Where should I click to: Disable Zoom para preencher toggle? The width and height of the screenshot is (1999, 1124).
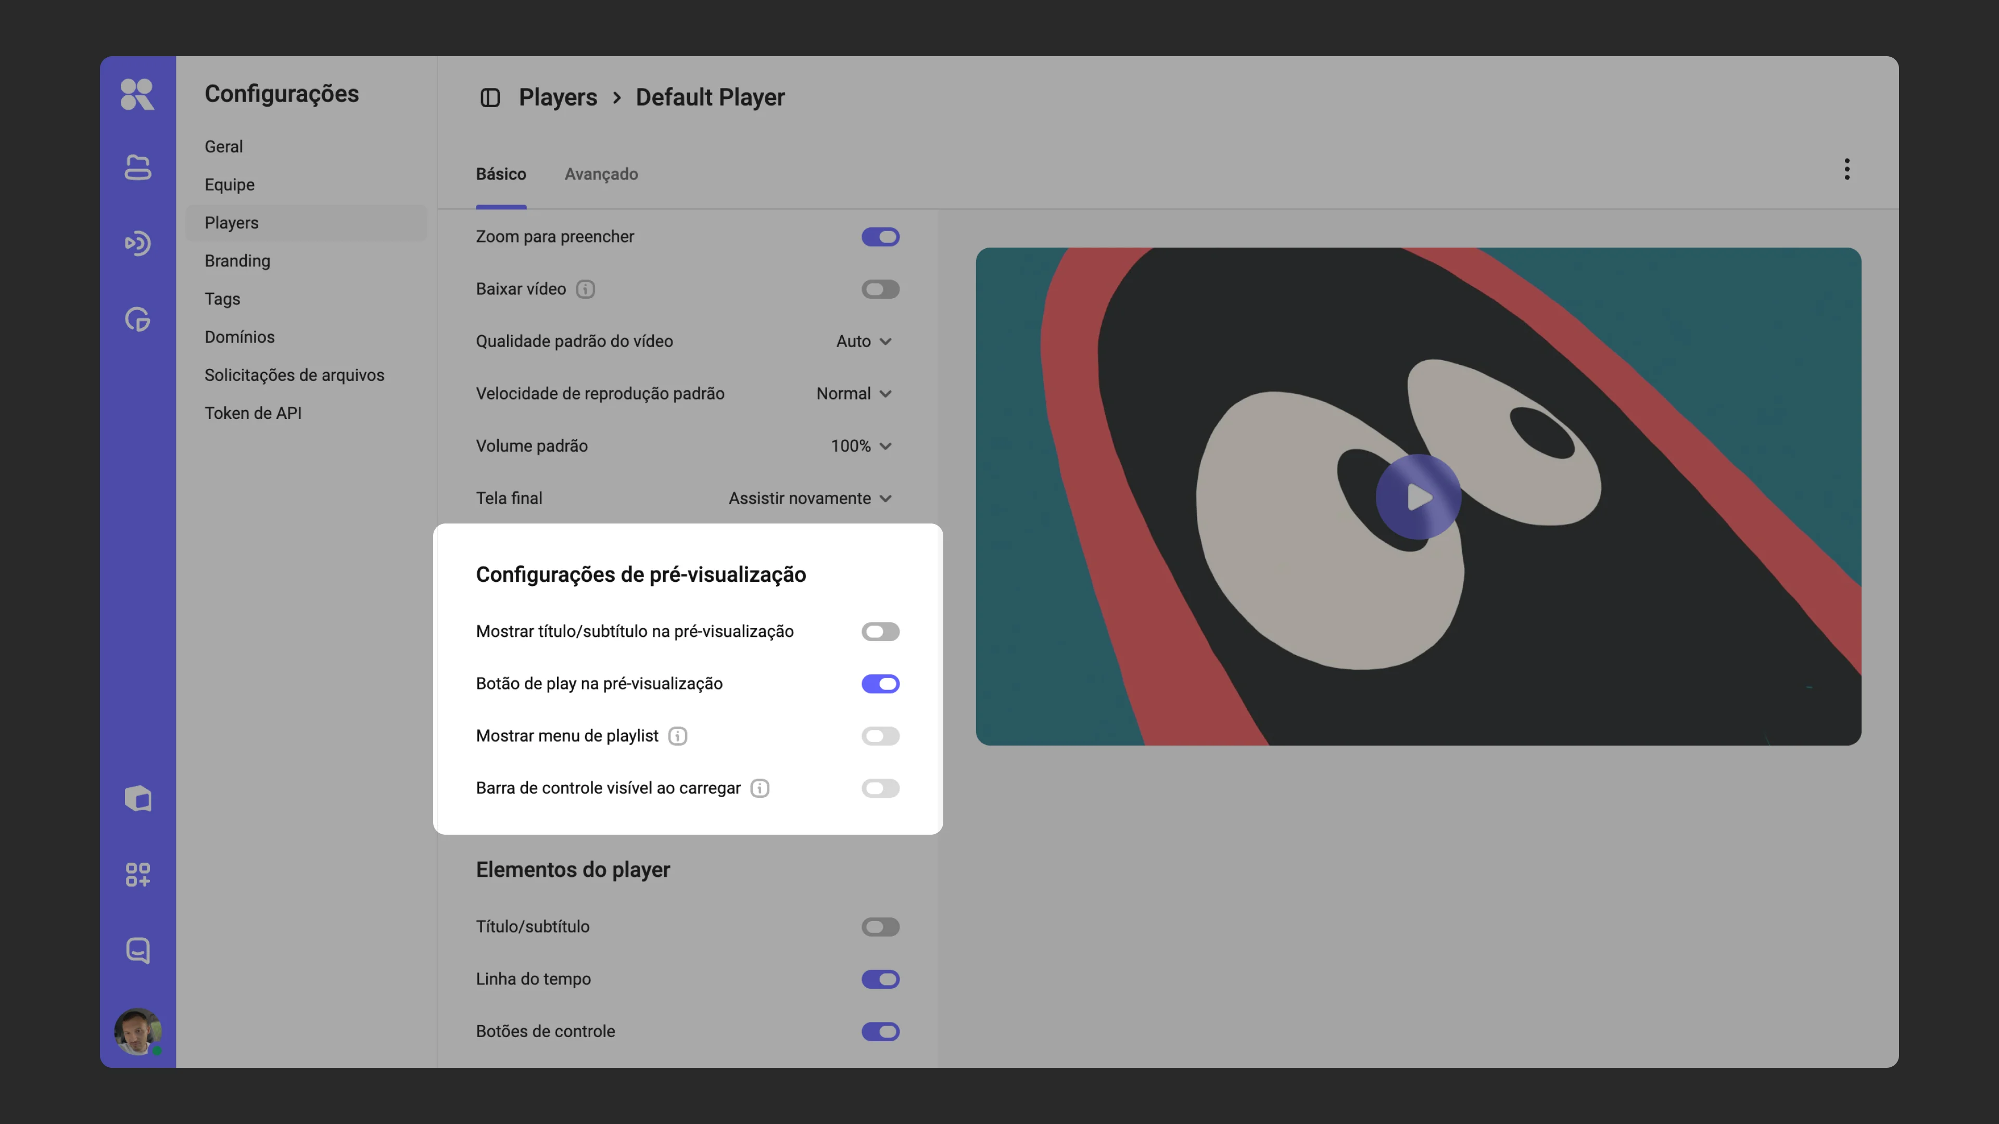880,237
